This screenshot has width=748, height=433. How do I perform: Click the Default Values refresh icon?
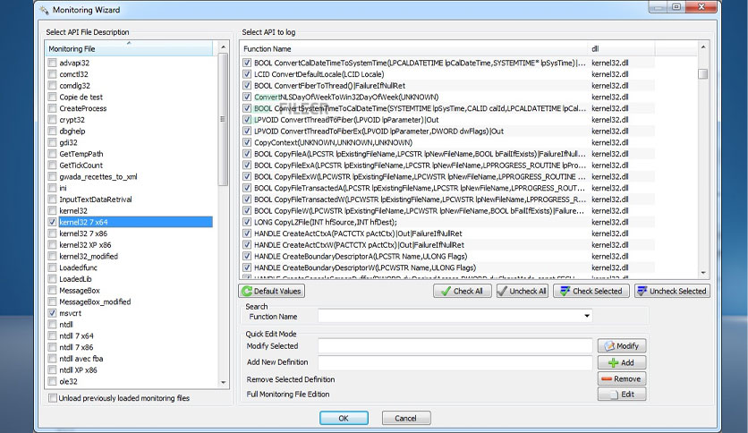(247, 291)
